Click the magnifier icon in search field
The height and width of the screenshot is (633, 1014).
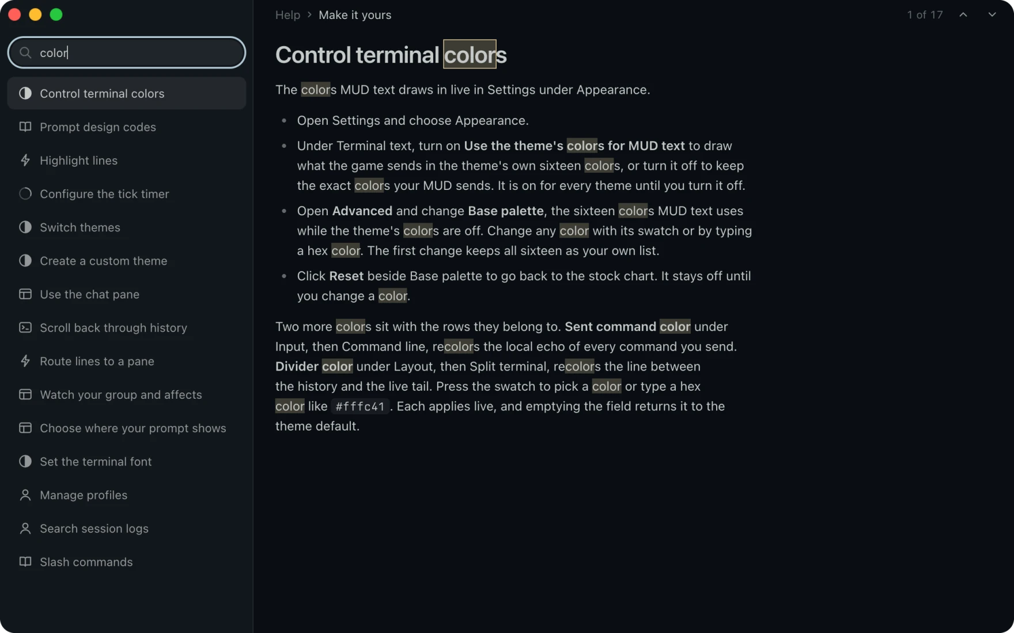tap(25, 52)
